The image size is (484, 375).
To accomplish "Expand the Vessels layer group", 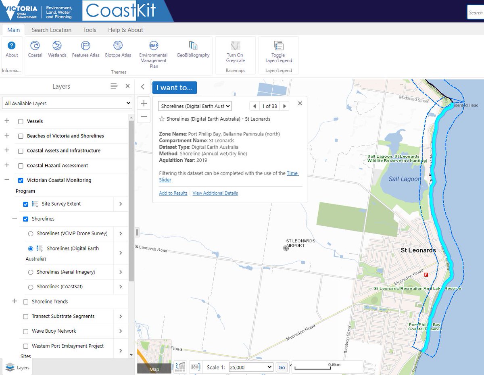I will 7,121.
